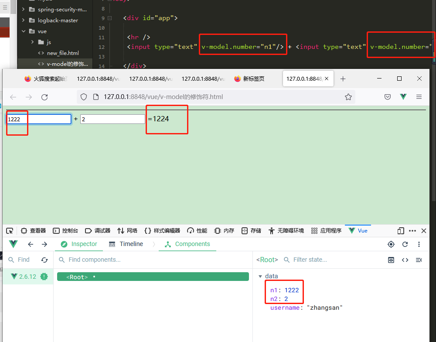The image size is (436, 342).
Task: Open v-model的修饰... file in tree
Action: [x=67, y=64]
